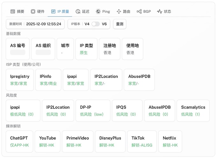Screen dimensions: 217x159
Task: Click the 使用地 香港 card
Action: click(x=132, y=49)
